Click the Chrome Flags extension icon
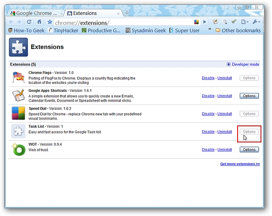 (18, 77)
